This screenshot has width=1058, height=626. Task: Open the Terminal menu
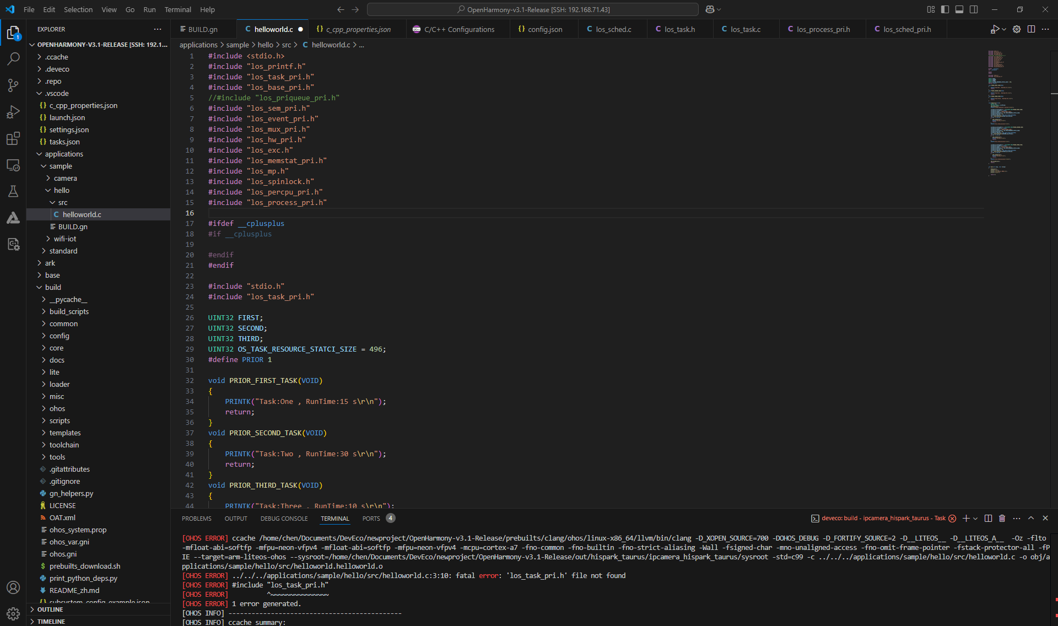178,9
